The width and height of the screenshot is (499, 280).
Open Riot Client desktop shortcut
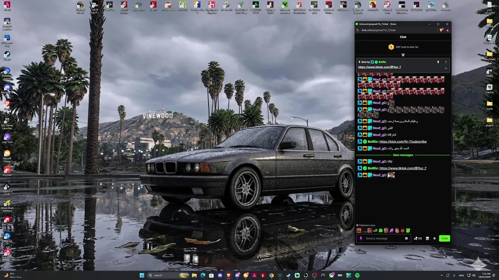tap(7, 221)
